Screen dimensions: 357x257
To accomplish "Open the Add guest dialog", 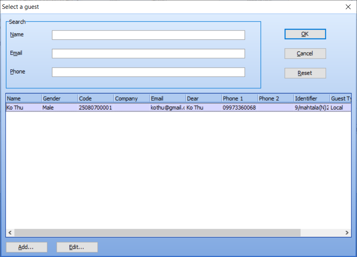I will coord(26,247).
